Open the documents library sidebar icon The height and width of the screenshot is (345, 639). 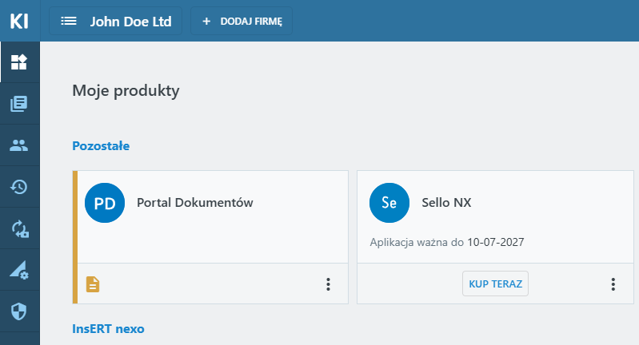19,104
